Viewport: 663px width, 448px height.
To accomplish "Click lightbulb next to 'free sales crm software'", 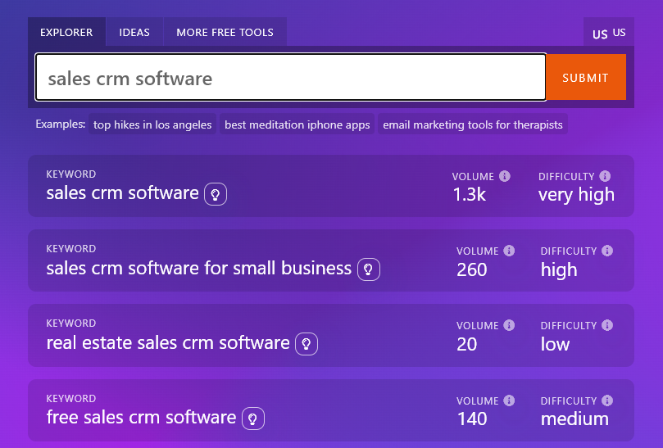I will [x=253, y=419].
